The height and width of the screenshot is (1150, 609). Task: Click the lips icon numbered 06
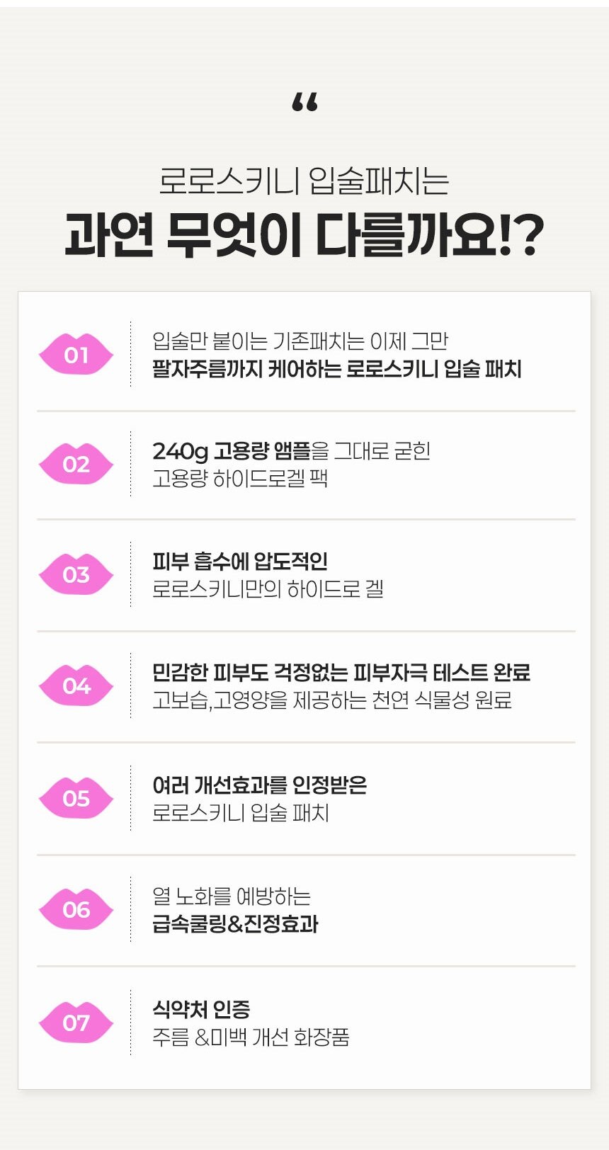click(x=76, y=909)
